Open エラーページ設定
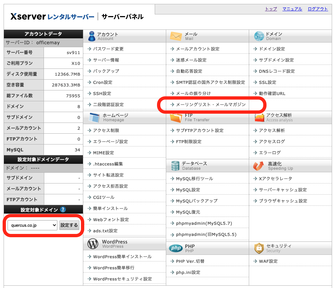Screen dimensions: 336x288 (110, 142)
